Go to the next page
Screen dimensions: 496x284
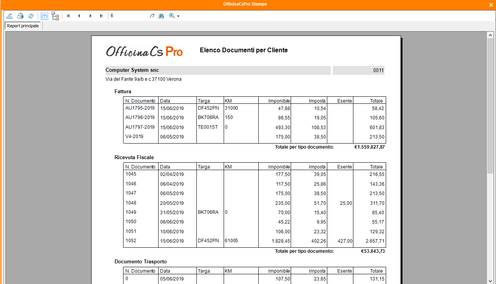point(90,16)
